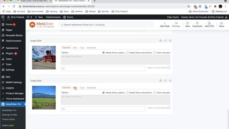Reload the page in Chrome

tap(14, 6)
